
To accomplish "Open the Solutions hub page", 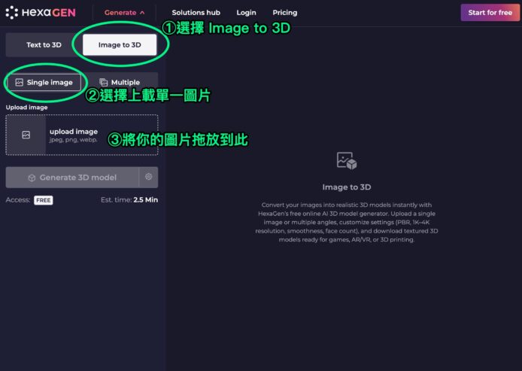I will [x=196, y=13].
